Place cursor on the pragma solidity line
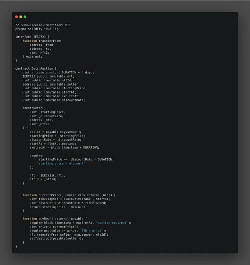 point(37,29)
